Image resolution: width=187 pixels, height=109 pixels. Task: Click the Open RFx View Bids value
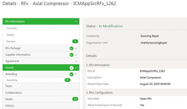tap(146, 99)
